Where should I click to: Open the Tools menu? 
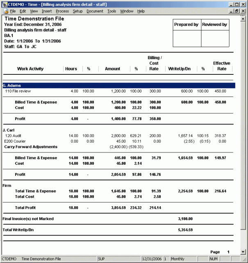[x=111, y=11]
